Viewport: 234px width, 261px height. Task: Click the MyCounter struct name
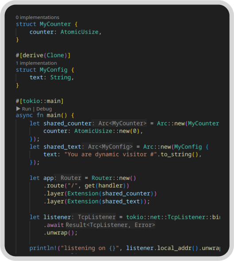[55, 24]
